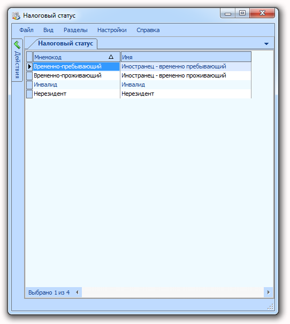
Task: Tick the row selector for Инвалид
Action: pyautogui.click(x=29, y=84)
